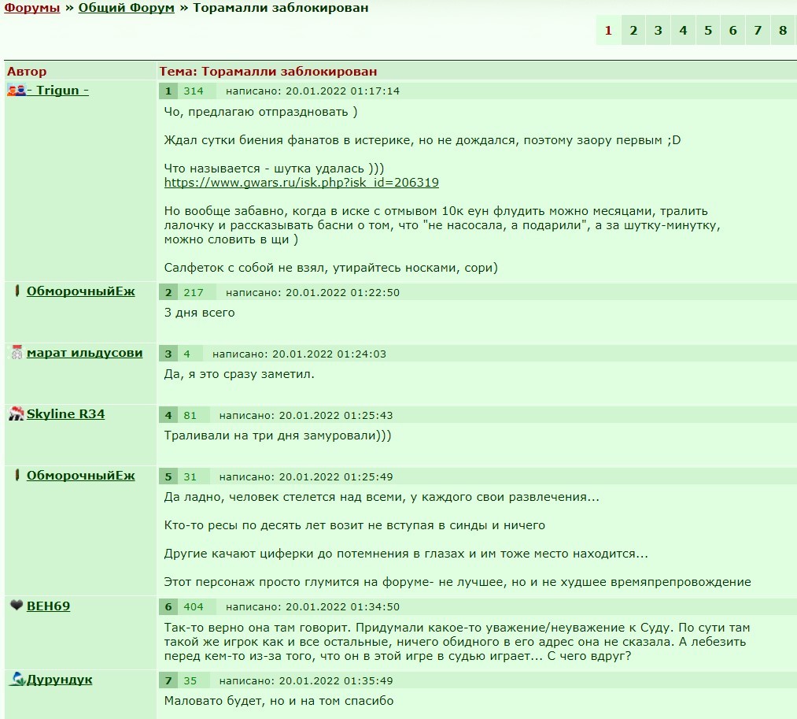Go to page 4 of the thread
The image size is (797, 719).
683,30
